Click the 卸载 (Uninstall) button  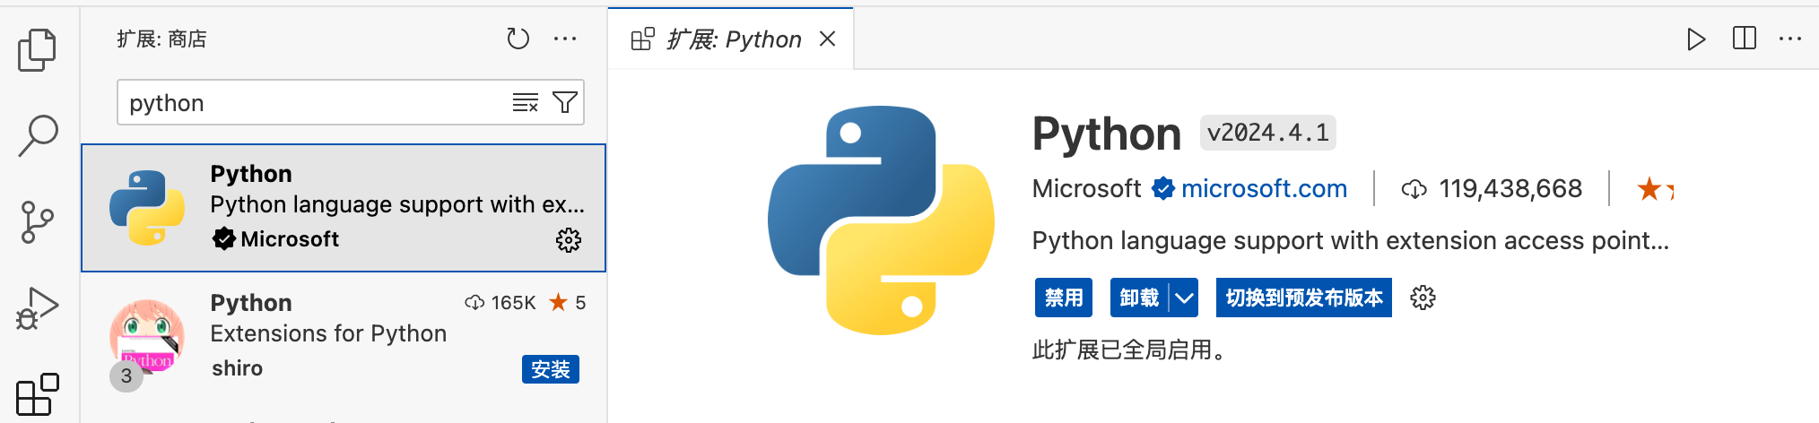(1139, 298)
